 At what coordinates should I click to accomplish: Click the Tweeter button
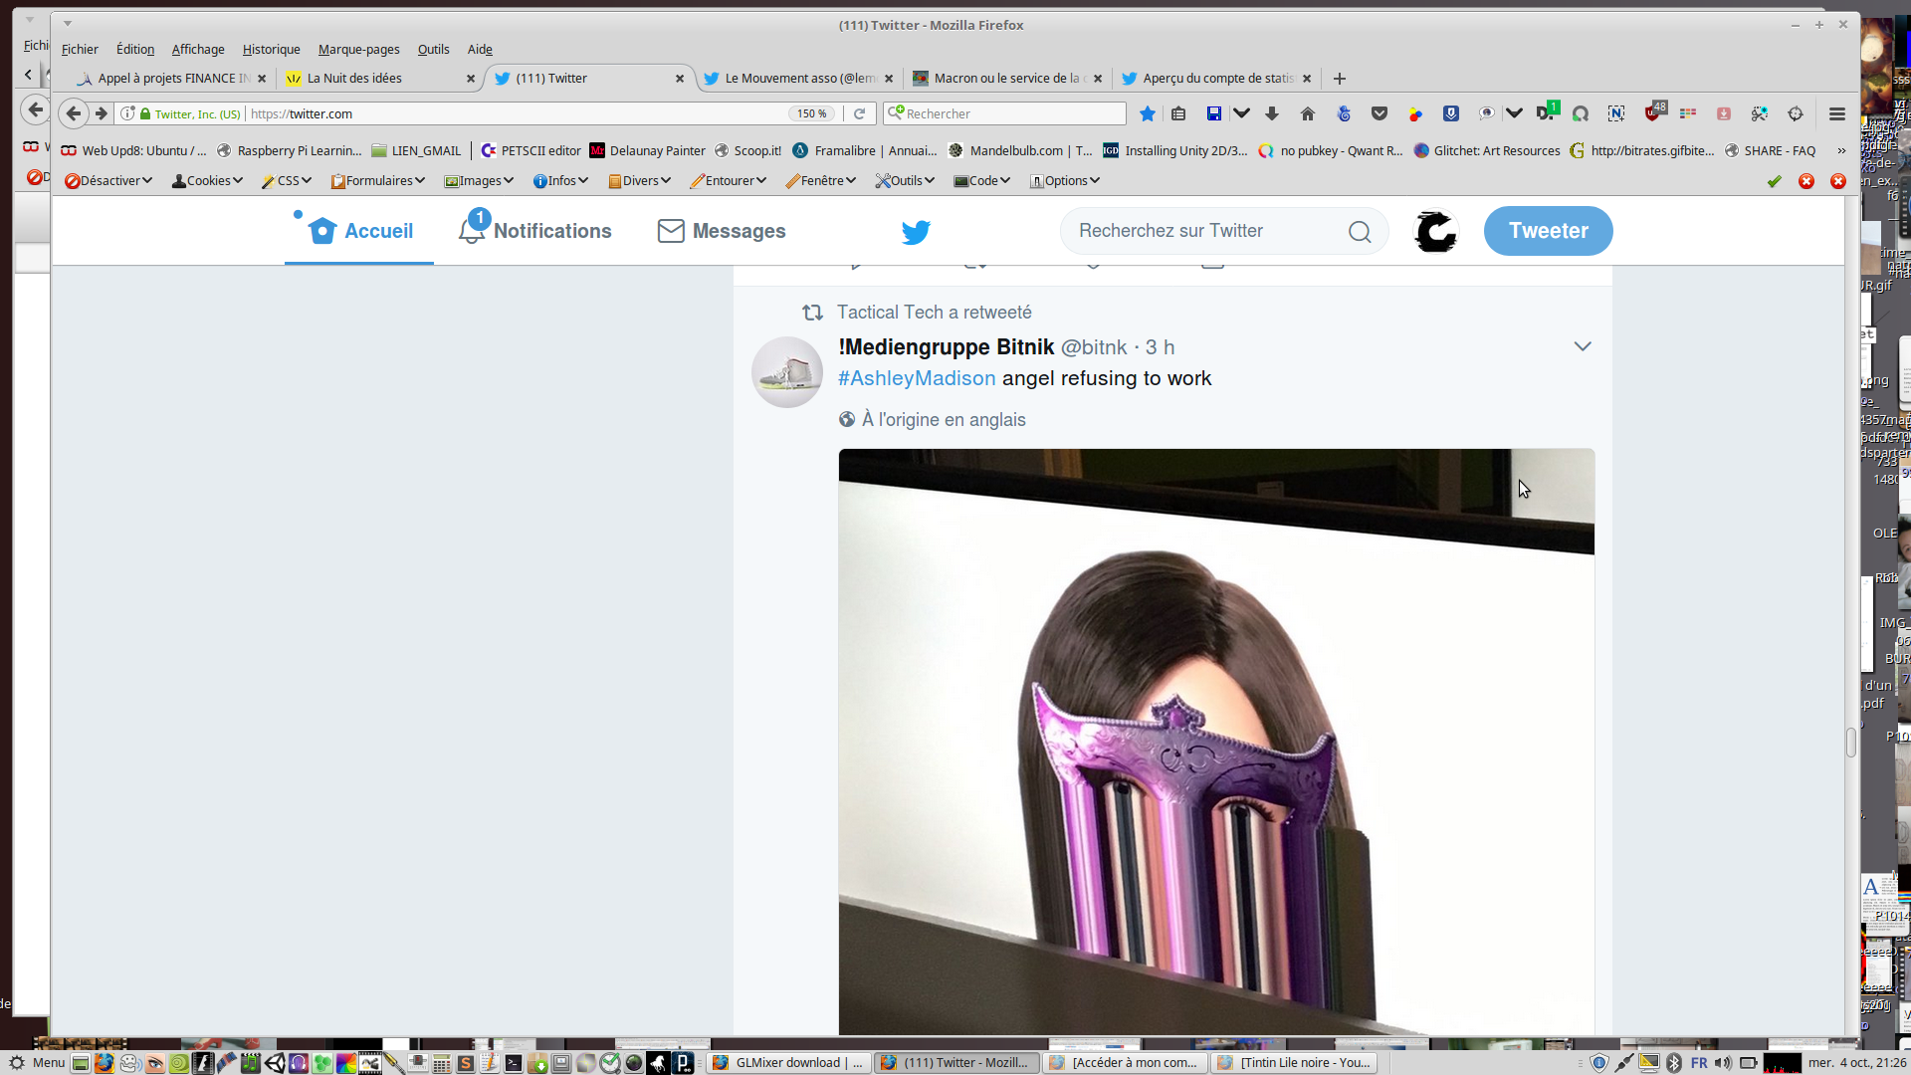click(x=1548, y=231)
